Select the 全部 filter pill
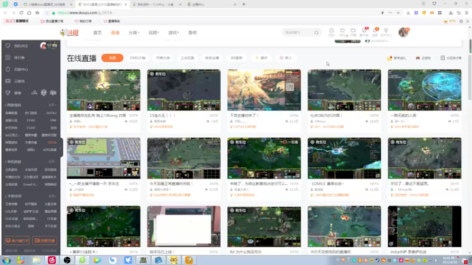Viewport: 472px width, 265px height. (112, 58)
